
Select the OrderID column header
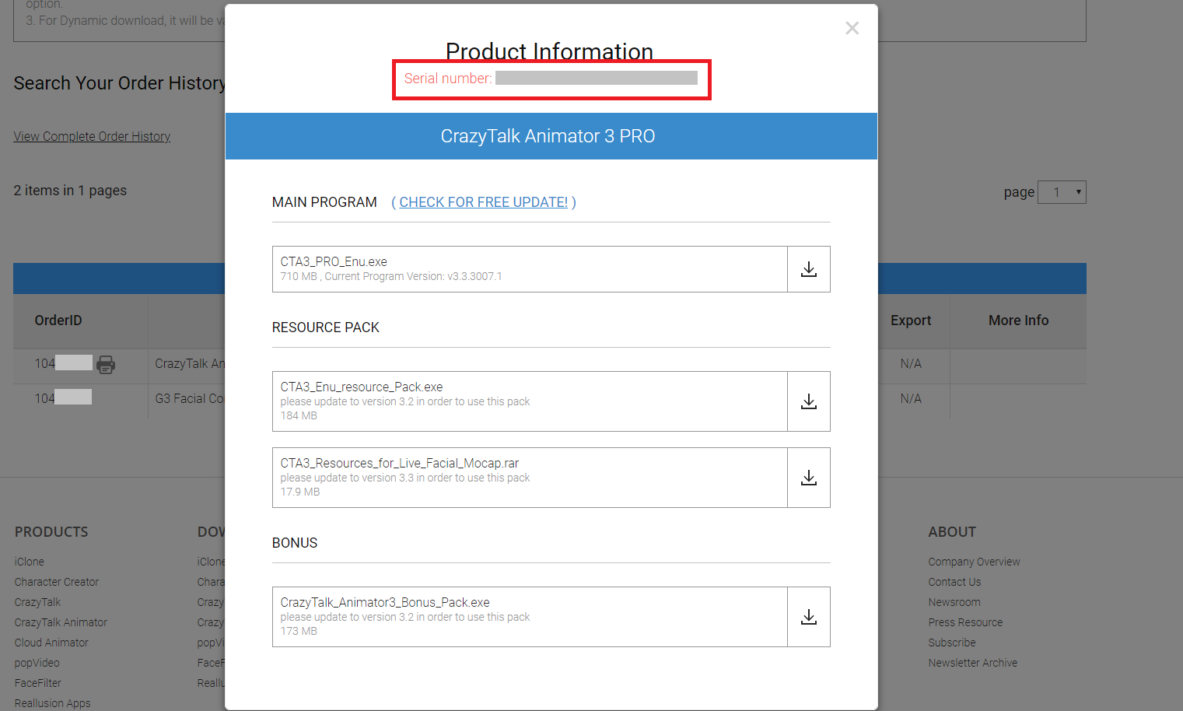tap(58, 320)
